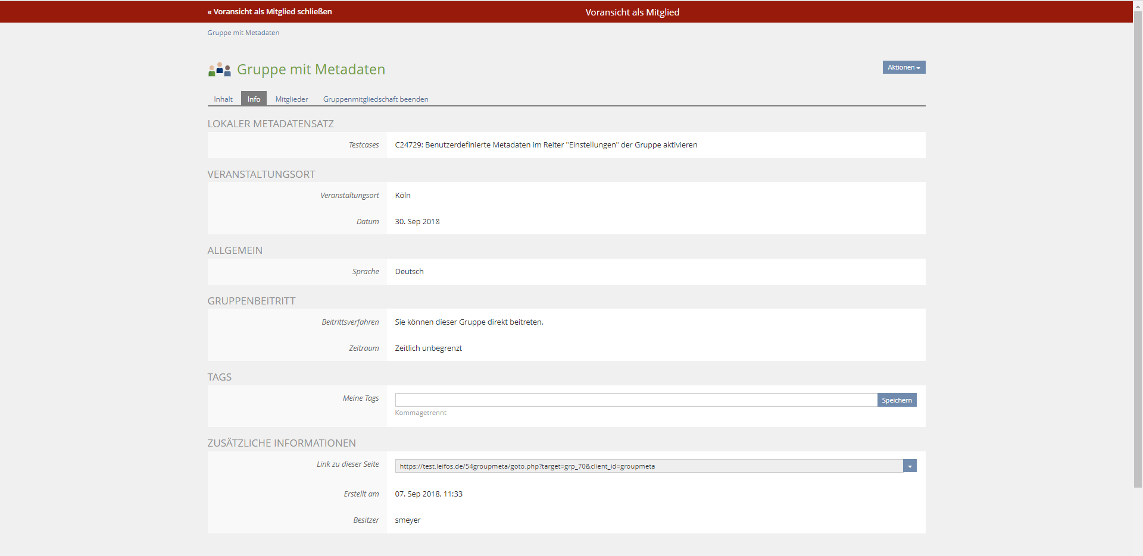
Task: Click the 'Kommagetrennt' hint under tags
Action: (420, 413)
